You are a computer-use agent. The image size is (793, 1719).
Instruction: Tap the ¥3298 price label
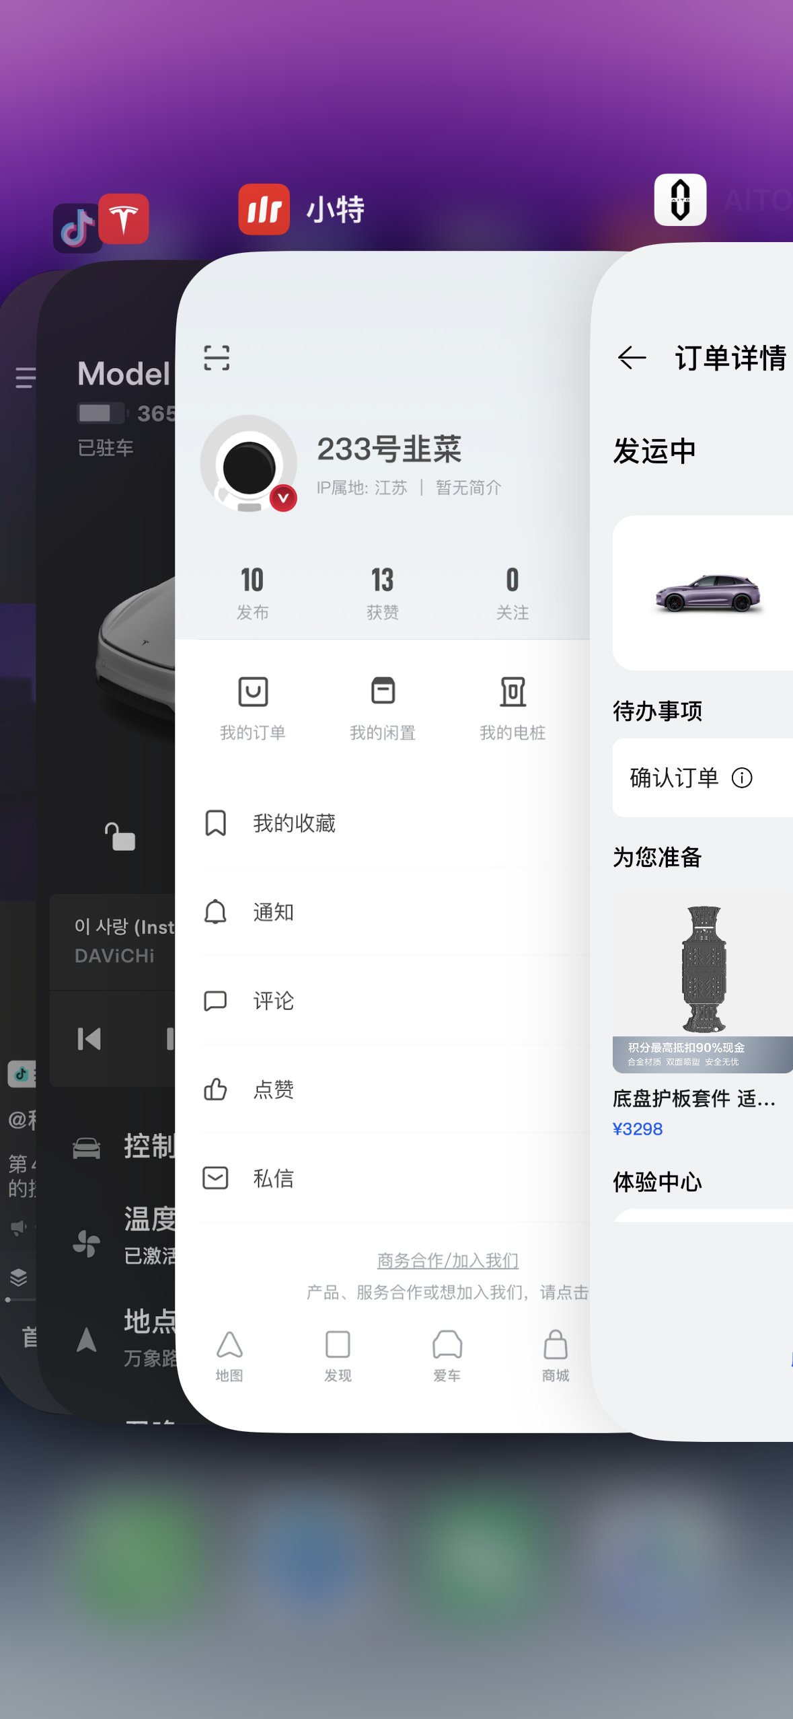pyautogui.click(x=638, y=1129)
